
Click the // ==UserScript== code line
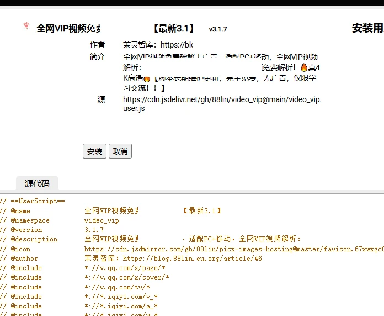[x=33, y=201]
